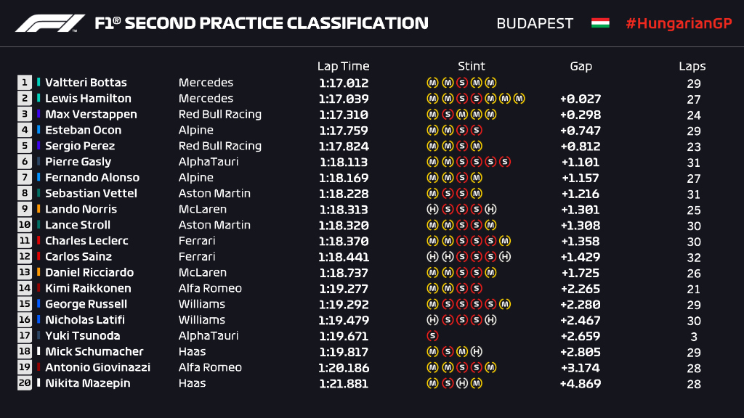The width and height of the screenshot is (744, 418).
Task: Click the soft tyre icon in Verstappen's stint
Action: [448, 115]
